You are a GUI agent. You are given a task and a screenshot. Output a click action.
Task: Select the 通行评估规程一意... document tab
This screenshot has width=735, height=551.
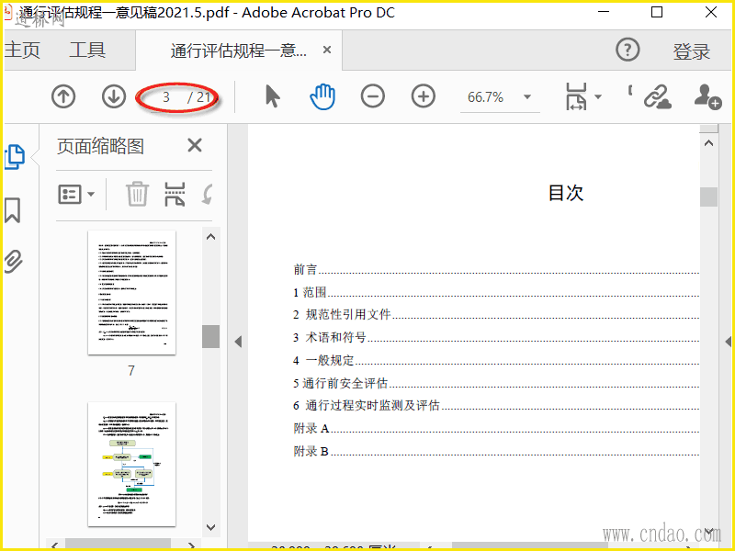pos(239,51)
